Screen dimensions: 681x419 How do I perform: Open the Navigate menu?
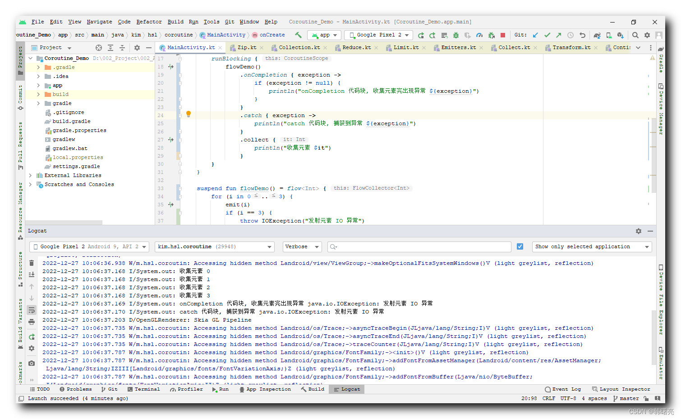pos(99,22)
